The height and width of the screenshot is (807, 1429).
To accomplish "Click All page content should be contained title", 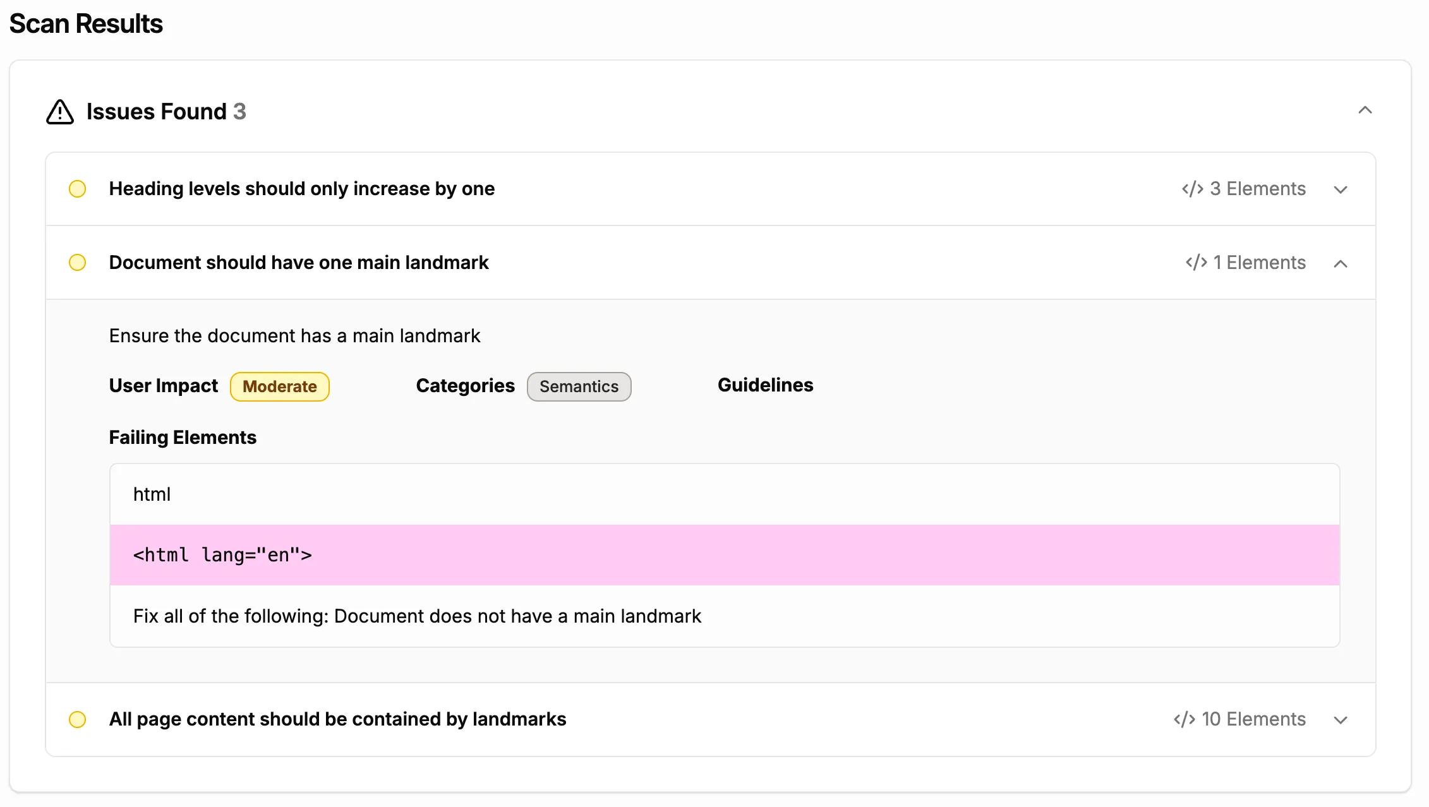I will pos(337,719).
